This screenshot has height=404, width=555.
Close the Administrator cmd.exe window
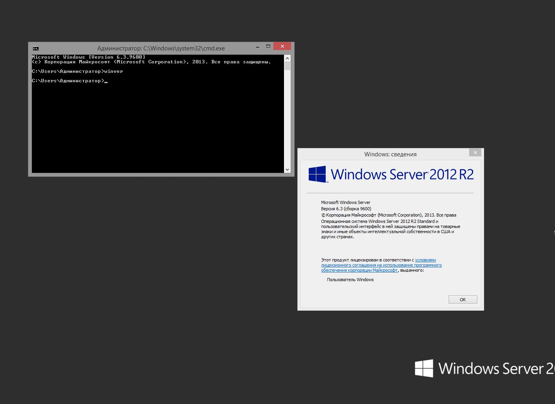(282, 46)
